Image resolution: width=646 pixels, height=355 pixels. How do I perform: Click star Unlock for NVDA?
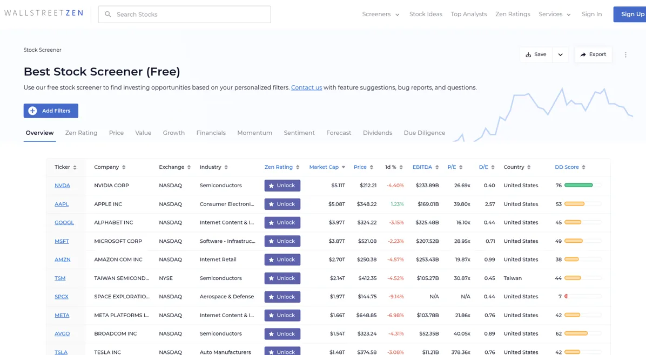coord(282,186)
